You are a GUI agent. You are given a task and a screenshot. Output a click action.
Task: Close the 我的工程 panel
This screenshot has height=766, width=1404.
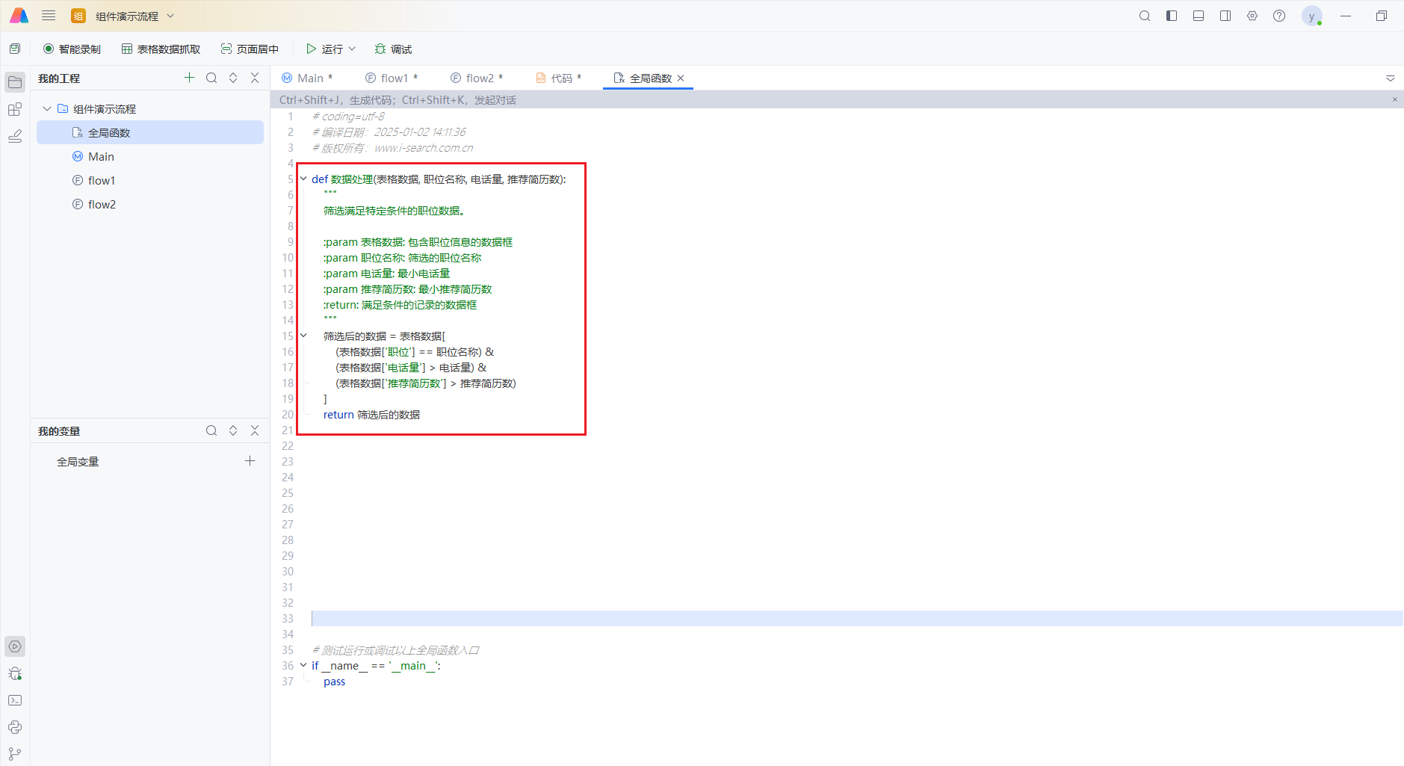tap(255, 78)
